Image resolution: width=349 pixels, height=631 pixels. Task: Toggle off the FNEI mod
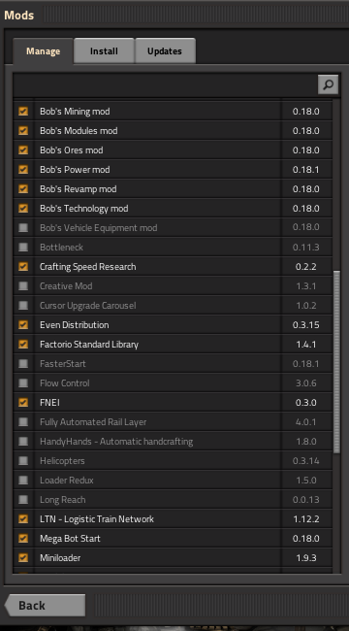[23, 403]
